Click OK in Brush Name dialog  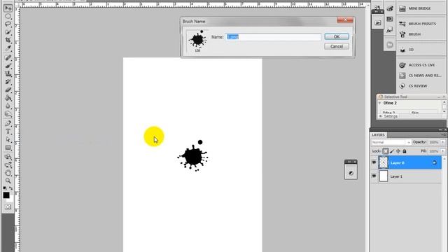(337, 36)
